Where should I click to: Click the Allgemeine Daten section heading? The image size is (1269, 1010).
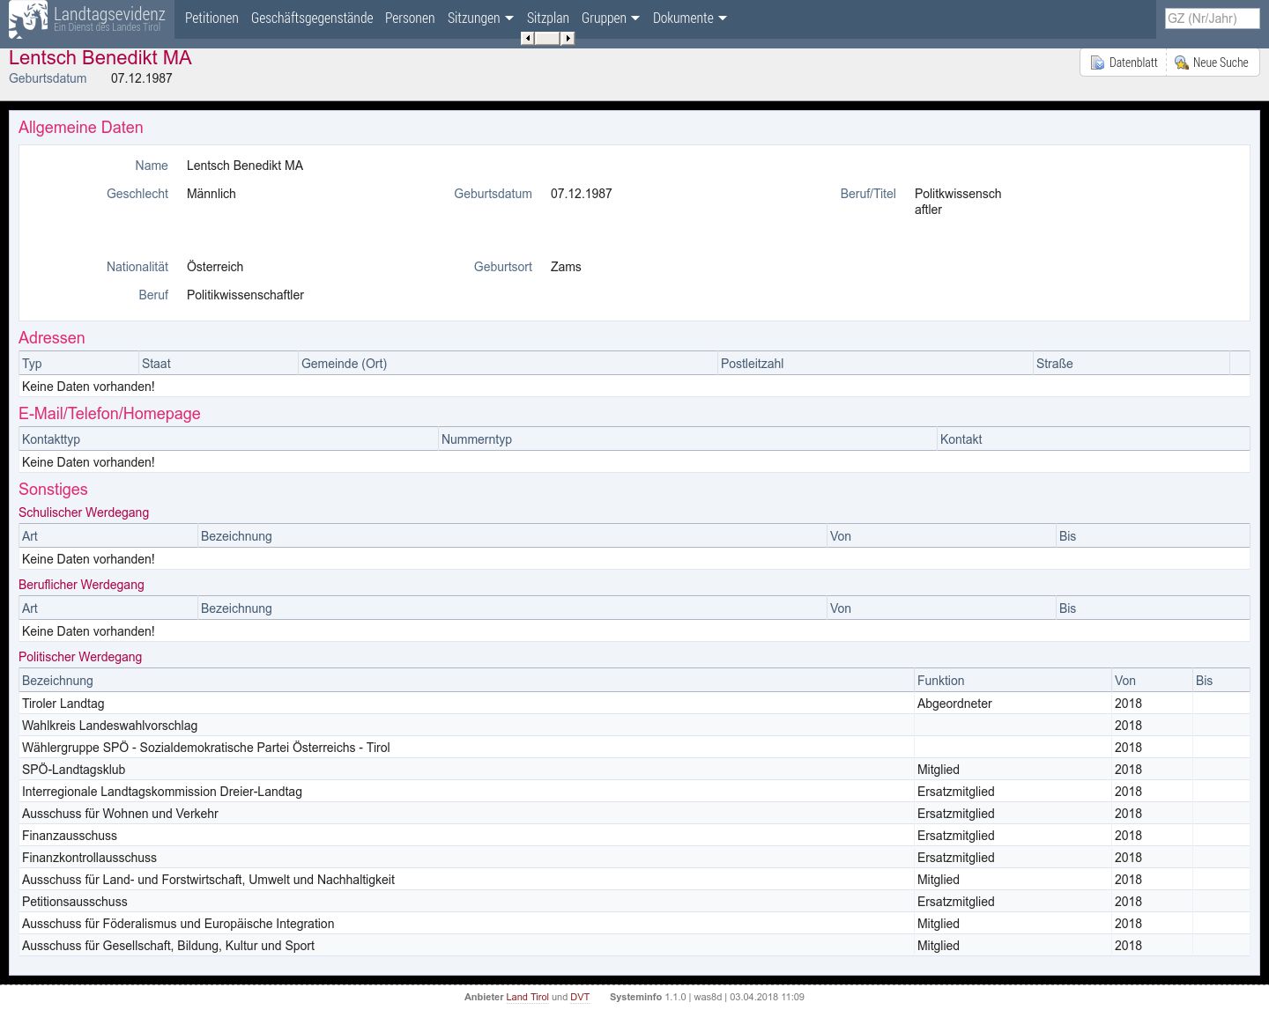(x=81, y=128)
